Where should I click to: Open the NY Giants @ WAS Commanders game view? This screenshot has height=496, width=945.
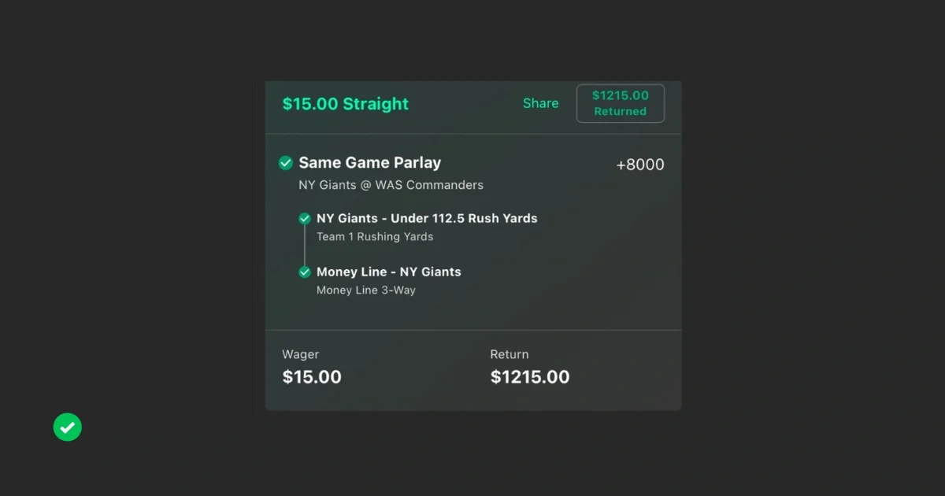391,185
